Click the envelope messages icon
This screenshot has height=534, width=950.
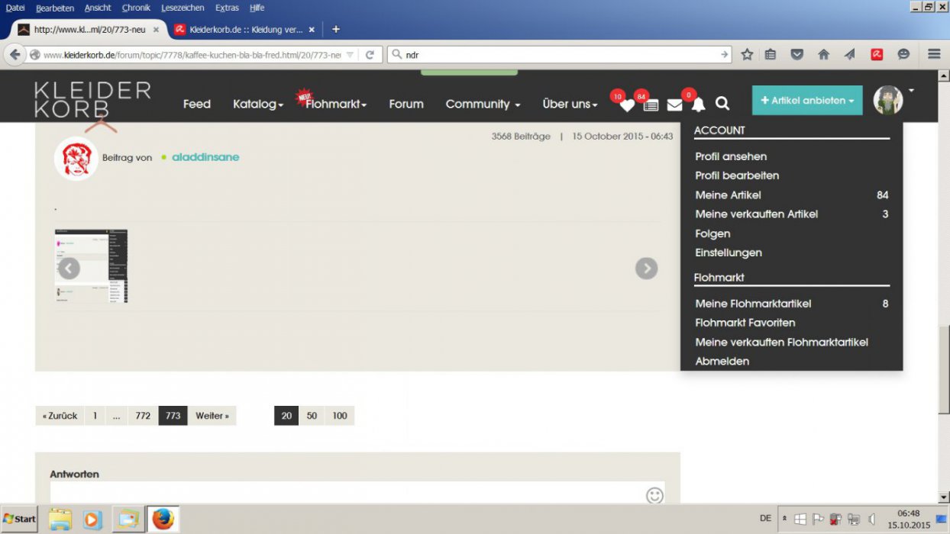674,105
